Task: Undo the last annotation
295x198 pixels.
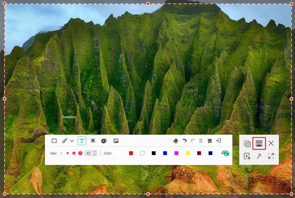Action: click(184, 141)
